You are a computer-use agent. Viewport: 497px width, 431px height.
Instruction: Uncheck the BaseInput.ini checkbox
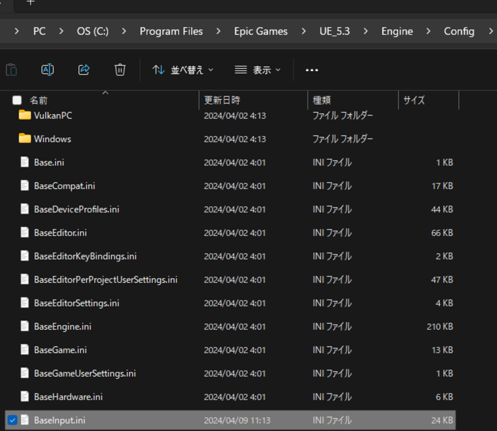tap(13, 420)
